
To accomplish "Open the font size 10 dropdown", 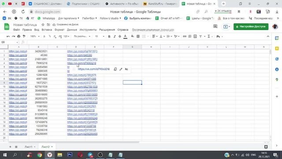I will (100, 36).
